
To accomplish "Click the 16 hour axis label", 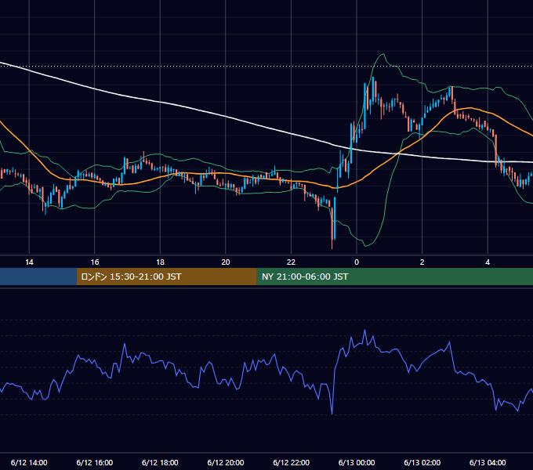I will 95,262.
